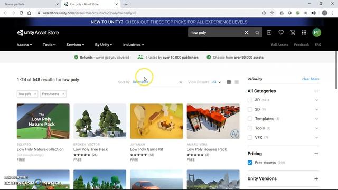Click 'New to Unity?' top picks banner
This screenshot has width=338, height=190.
pos(169,22)
